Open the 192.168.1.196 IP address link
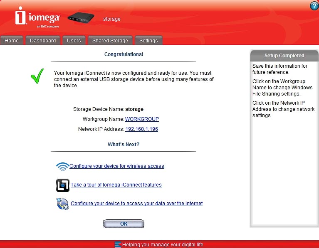319x248 pixels. pos(141,129)
